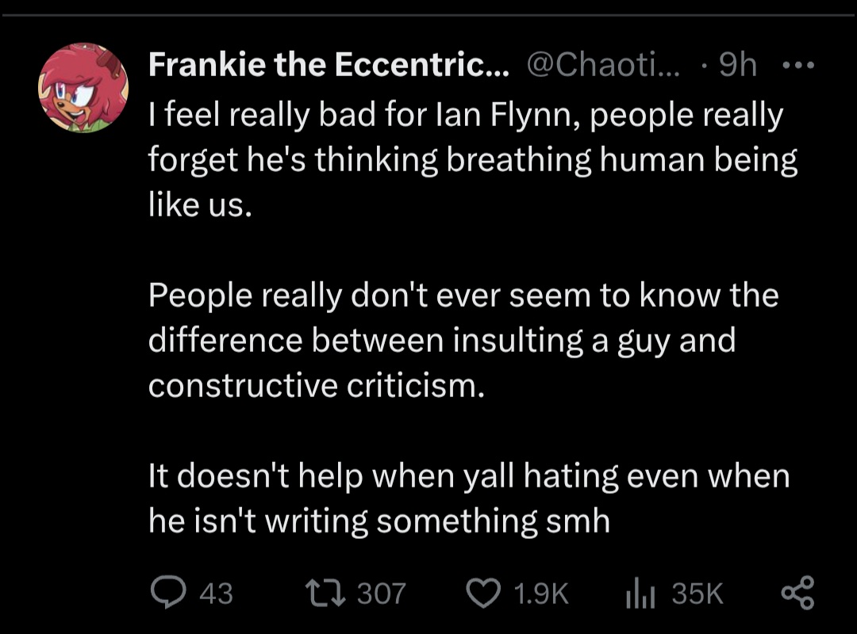Click the @Chaoti... handle
The height and width of the screenshot is (634, 857).
click(603, 64)
